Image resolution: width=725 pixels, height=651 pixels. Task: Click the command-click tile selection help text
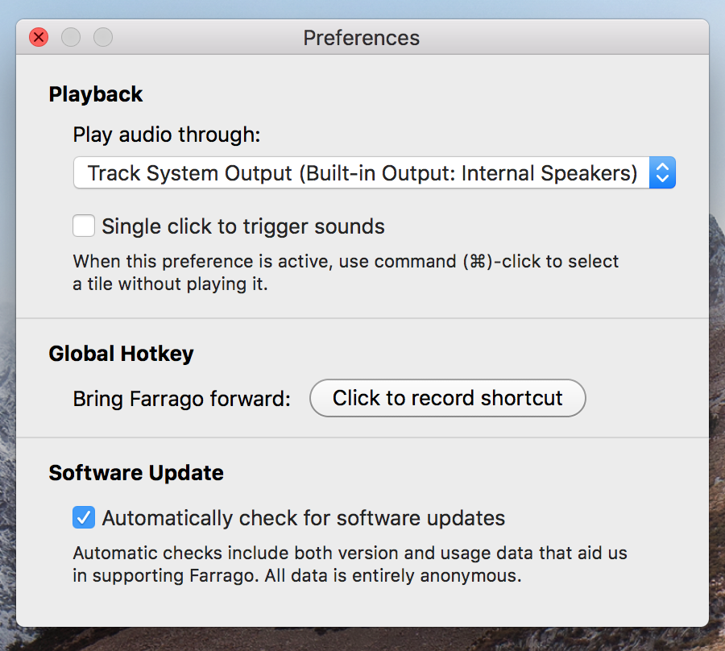pyautogui.click(x=346, y=273)
